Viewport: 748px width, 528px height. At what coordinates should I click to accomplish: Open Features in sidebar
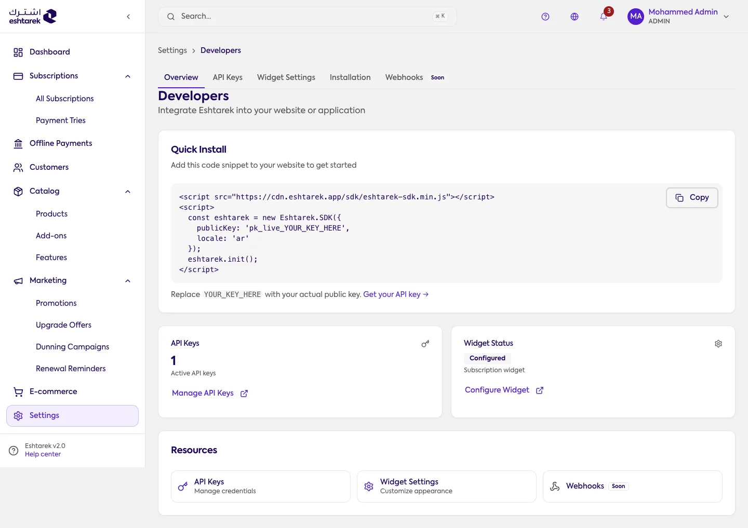(51, 258)
